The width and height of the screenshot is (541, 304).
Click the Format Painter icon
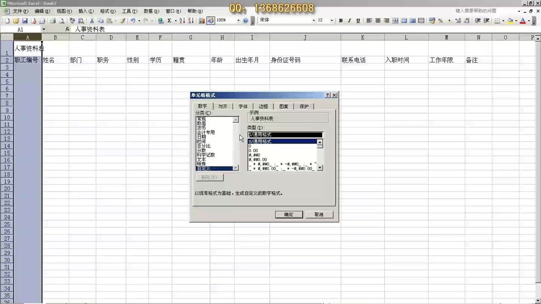(123, 21)
